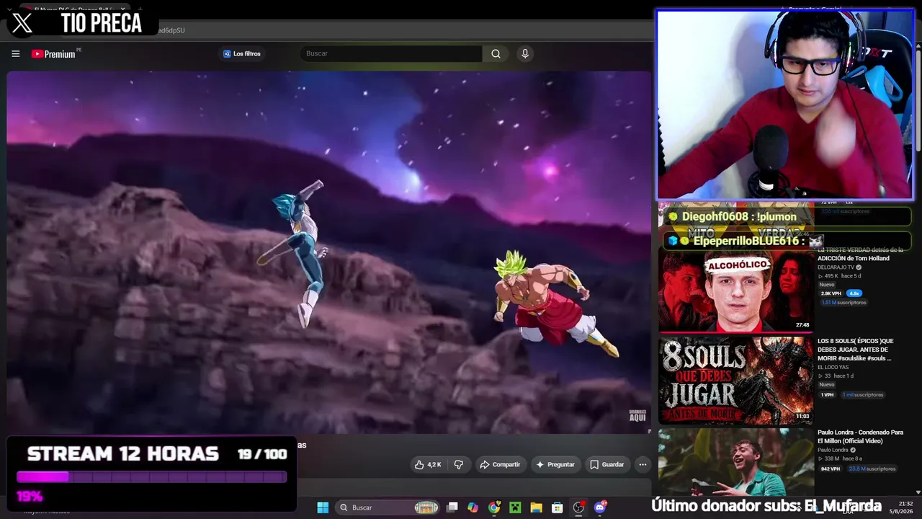Open the Windows Start menu

point(323,507)
